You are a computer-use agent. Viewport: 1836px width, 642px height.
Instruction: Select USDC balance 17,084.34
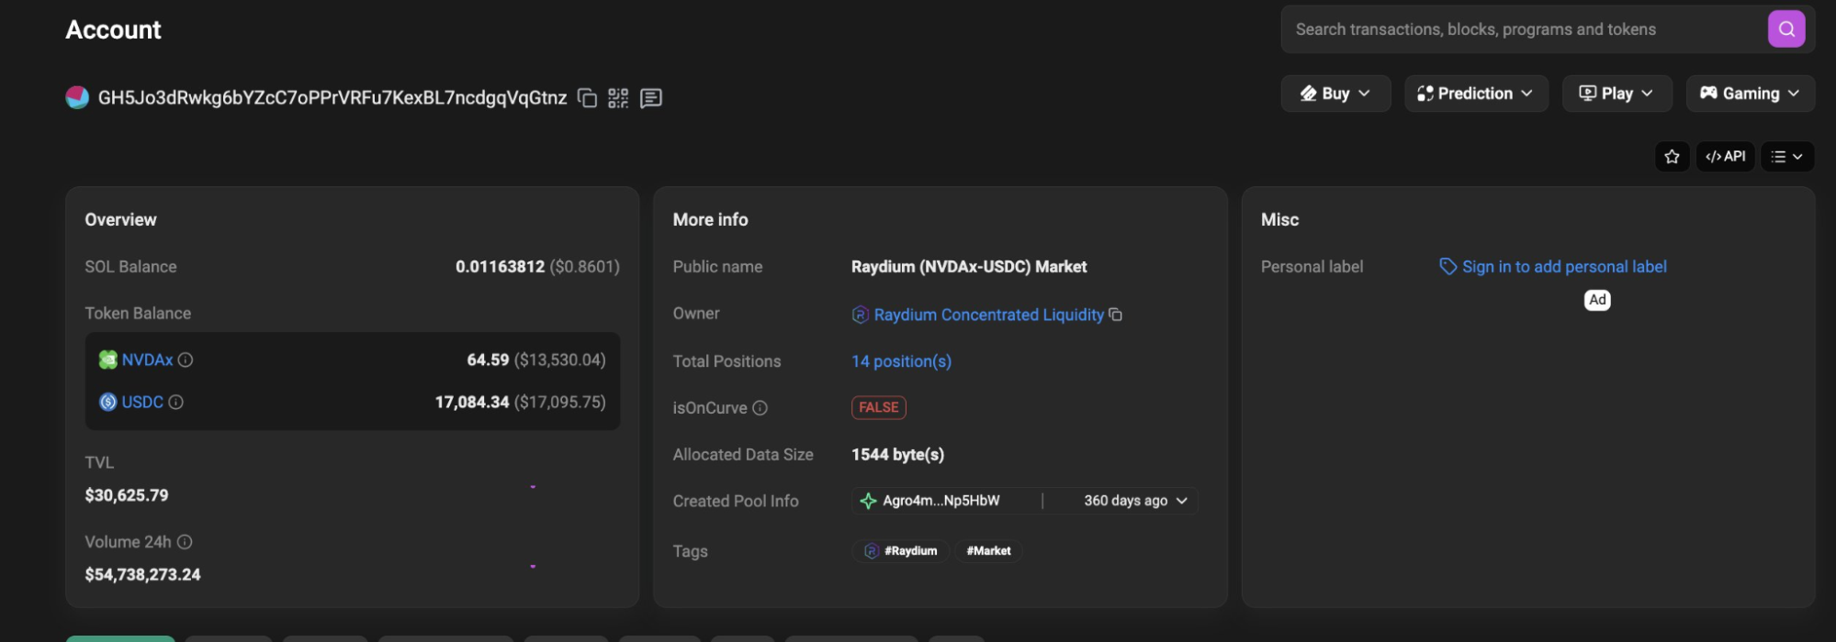tap(472, 402)
